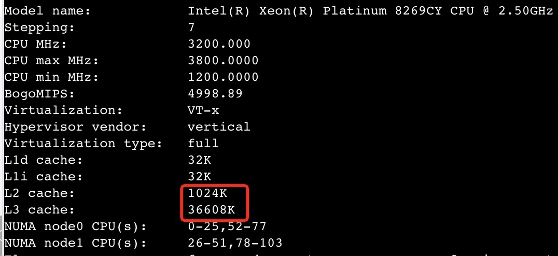Click the 'L3 cache:' label text

pyautogui.click(x=39, y=210)
